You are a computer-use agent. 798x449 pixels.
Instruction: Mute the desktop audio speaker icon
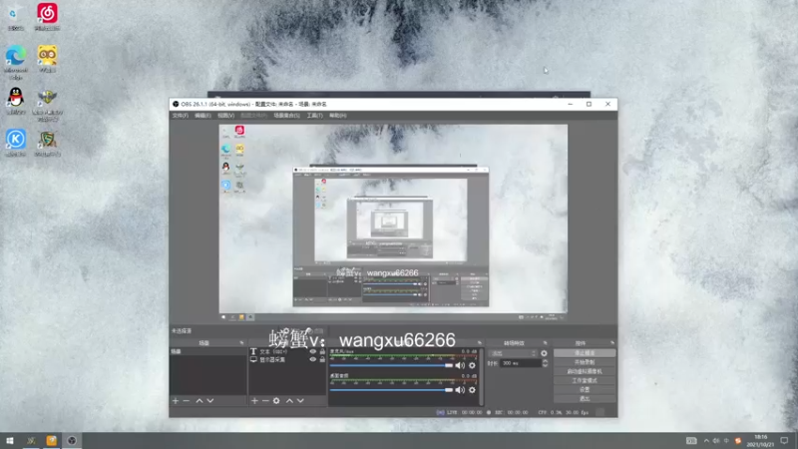click(x=460, y=390)
